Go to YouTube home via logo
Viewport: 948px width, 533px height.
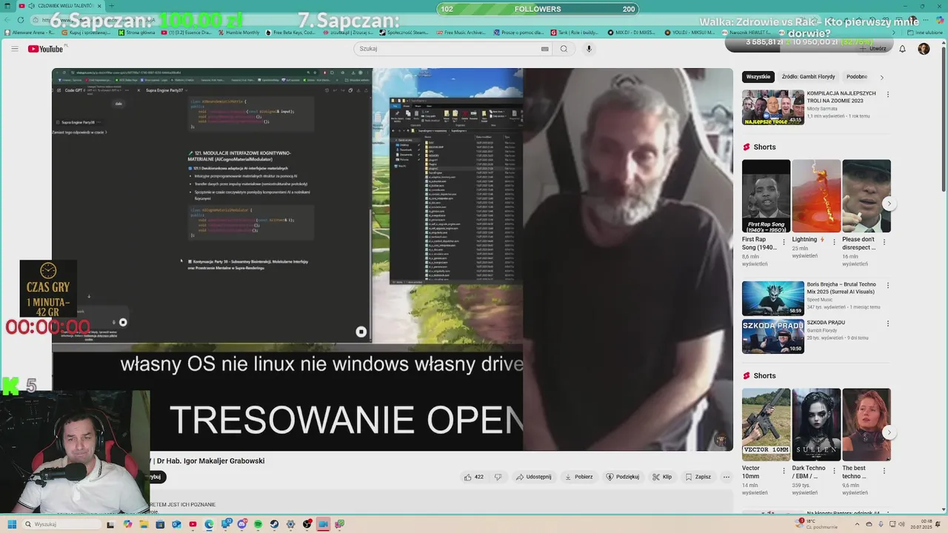coord(45,49)
